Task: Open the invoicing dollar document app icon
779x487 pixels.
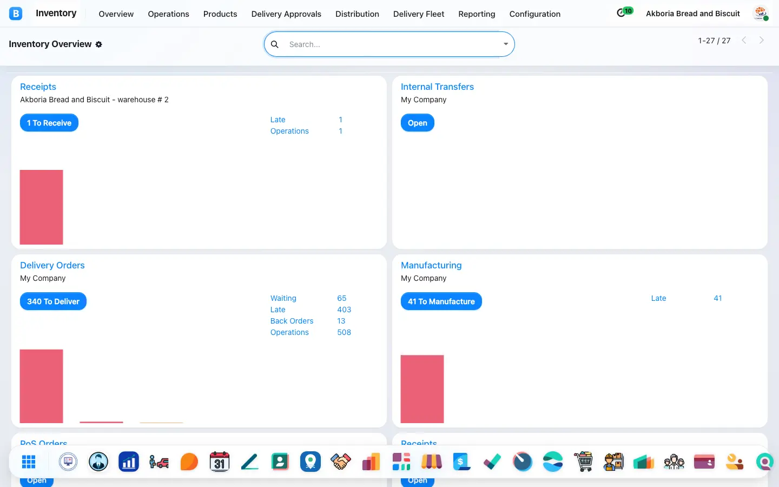Action: click(462, 462)
